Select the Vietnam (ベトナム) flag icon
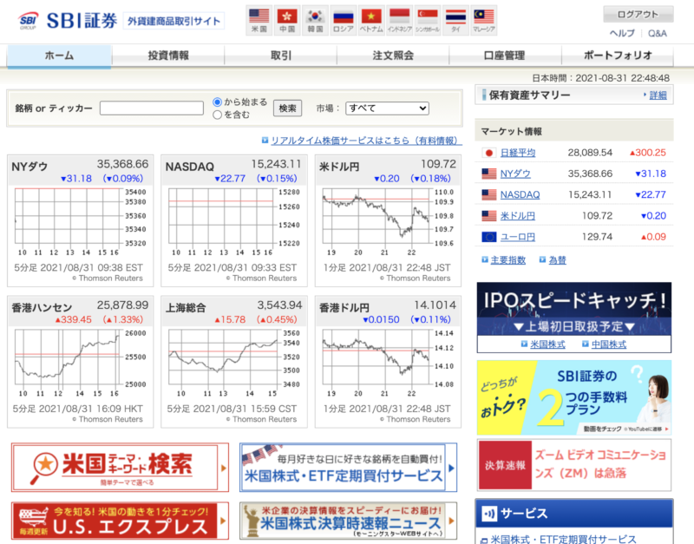Image resolution: width=694 pixels, height=544 pixels. click(371, 20)
